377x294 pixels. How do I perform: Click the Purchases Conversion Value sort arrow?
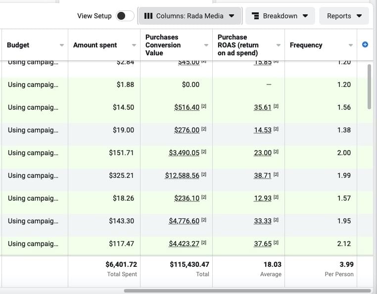click(206, 45)
